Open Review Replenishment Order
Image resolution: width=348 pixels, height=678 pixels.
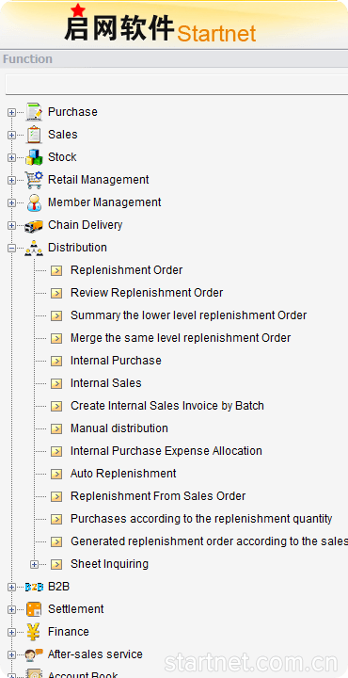[147, 293]
